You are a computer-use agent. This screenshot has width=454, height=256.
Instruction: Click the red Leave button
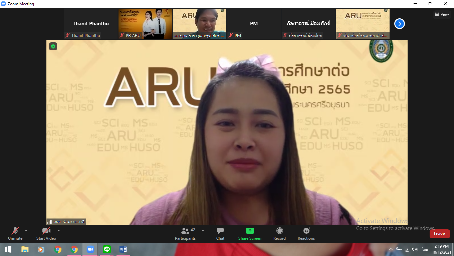point(440,234)
